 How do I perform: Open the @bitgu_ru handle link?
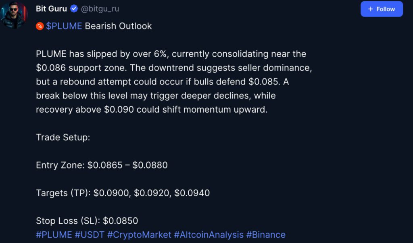(100, 9)
